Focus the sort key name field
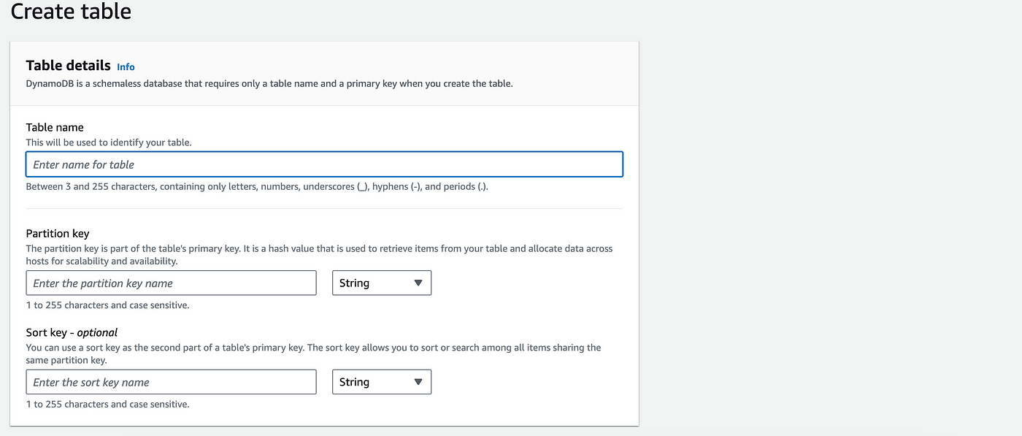 tap(171, 382)
